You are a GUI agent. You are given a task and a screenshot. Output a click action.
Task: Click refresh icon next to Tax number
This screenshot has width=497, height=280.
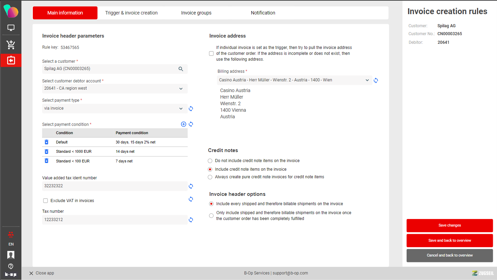point(191,220)
